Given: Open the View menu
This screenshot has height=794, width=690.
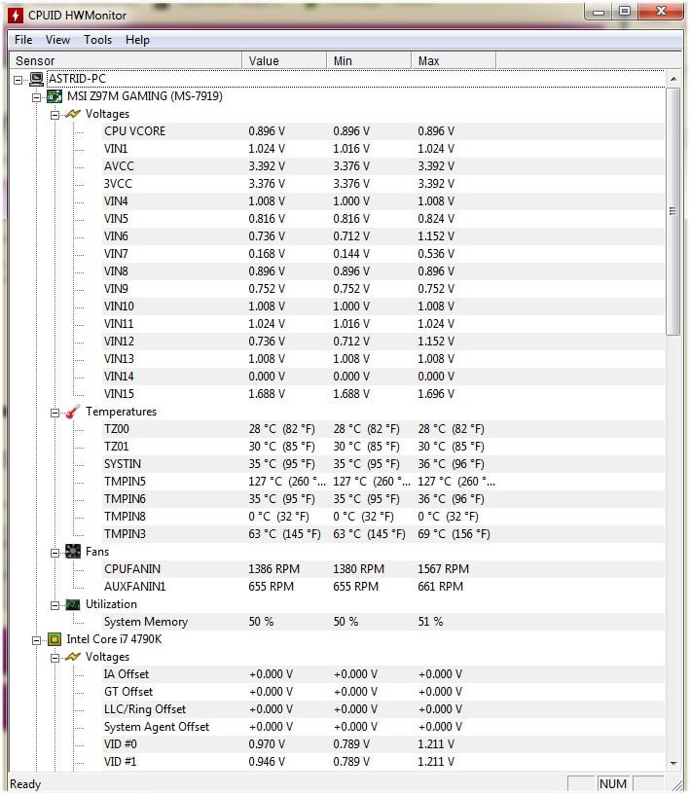Looking at the screenshot, I should [x=57, y=40].
